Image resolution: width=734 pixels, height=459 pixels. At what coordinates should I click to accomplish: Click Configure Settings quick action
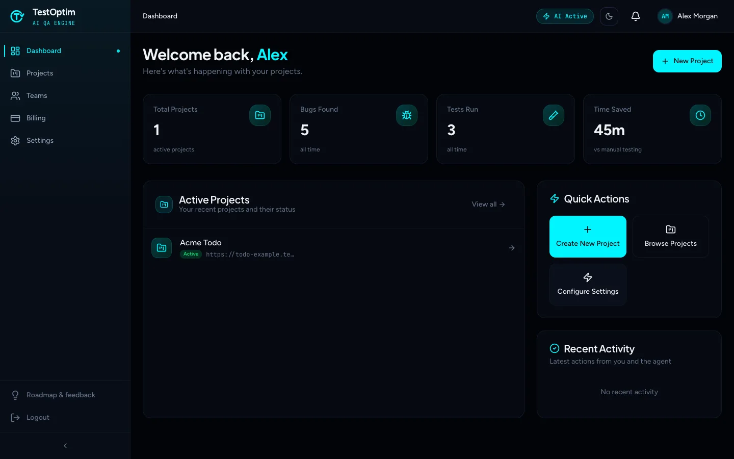tap(588, 285)
